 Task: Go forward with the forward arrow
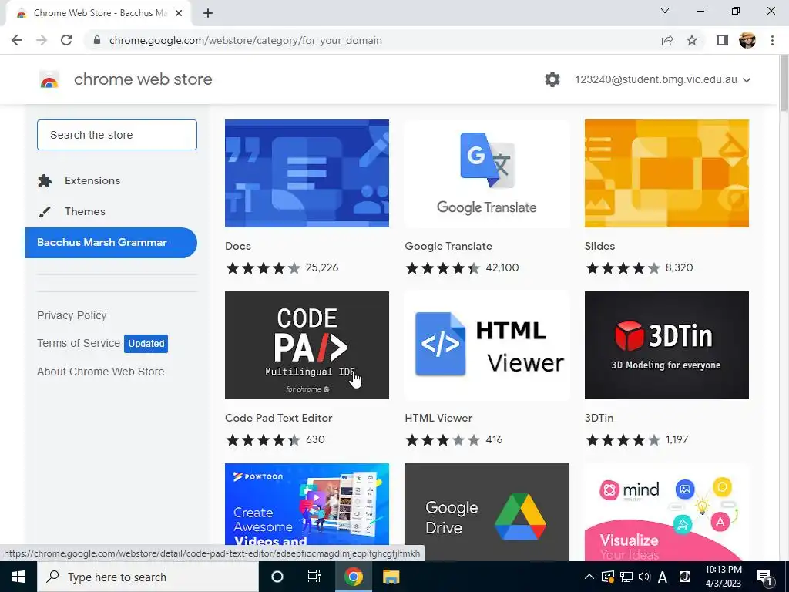pyautogui.click(x=42, y=40)
